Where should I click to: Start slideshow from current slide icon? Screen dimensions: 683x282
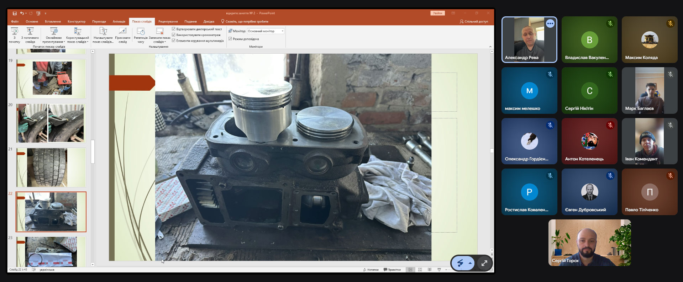point(30,32)
